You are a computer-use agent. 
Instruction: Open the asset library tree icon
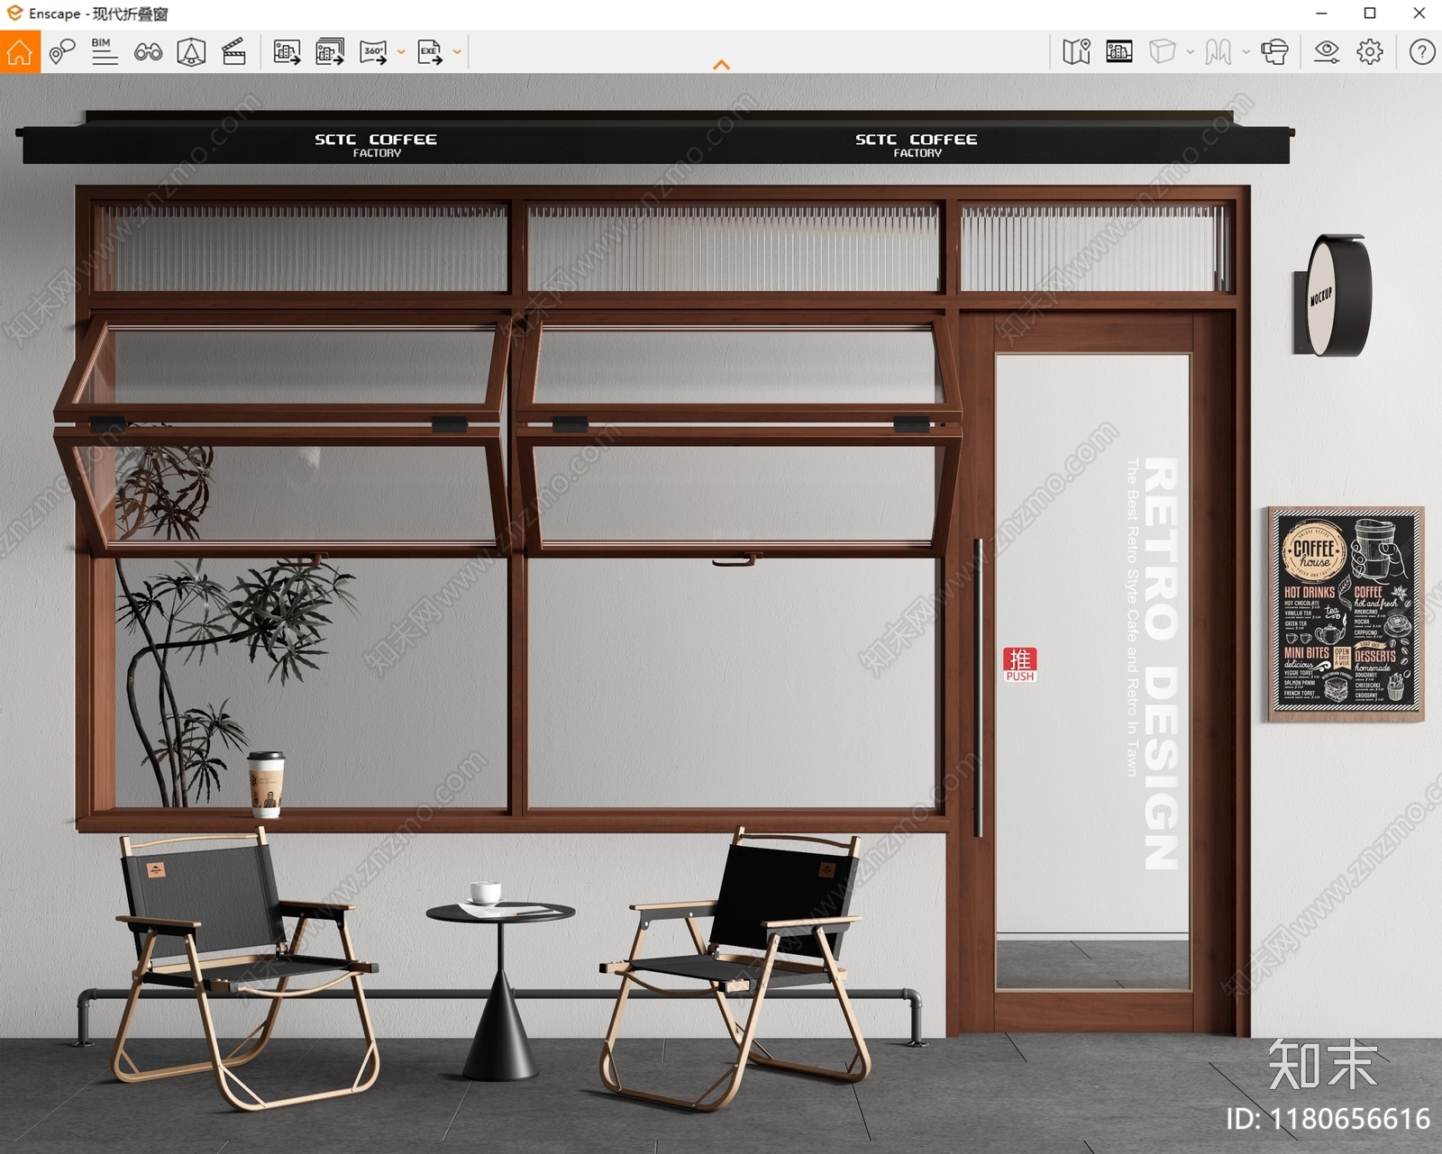tap(191, 52)
